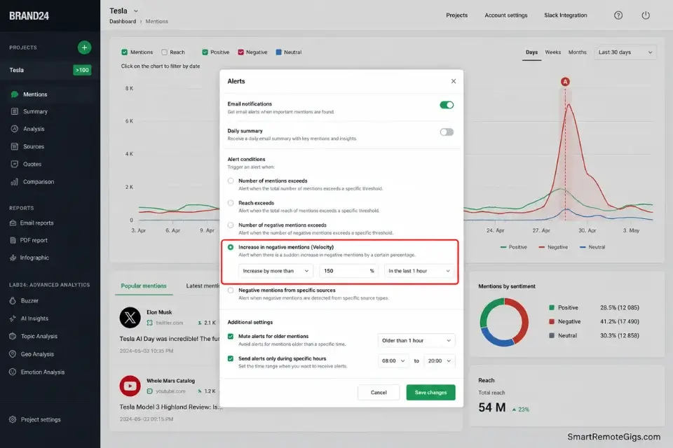Click the Geo Analysis icon
Viewport: 673px width, 448px height.
(13, 354)
